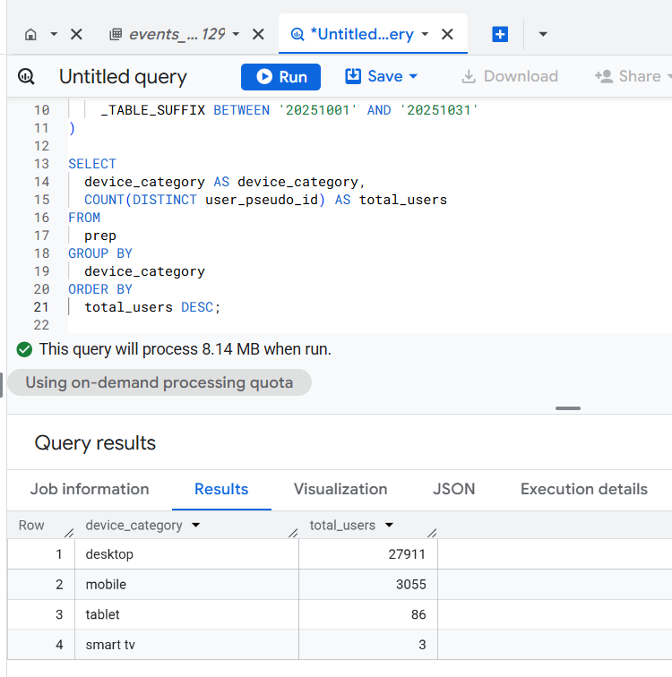Click the results panel resize handle
This screenshot has width=672, height=677.
(567, 408)
